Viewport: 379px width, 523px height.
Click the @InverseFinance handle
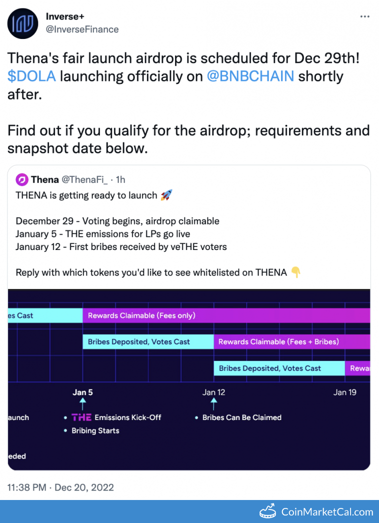click(x=82, y=29)
